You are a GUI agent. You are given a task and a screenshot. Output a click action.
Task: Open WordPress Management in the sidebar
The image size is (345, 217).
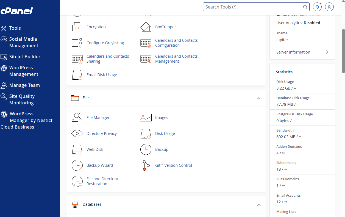click(x=24, y=71)
